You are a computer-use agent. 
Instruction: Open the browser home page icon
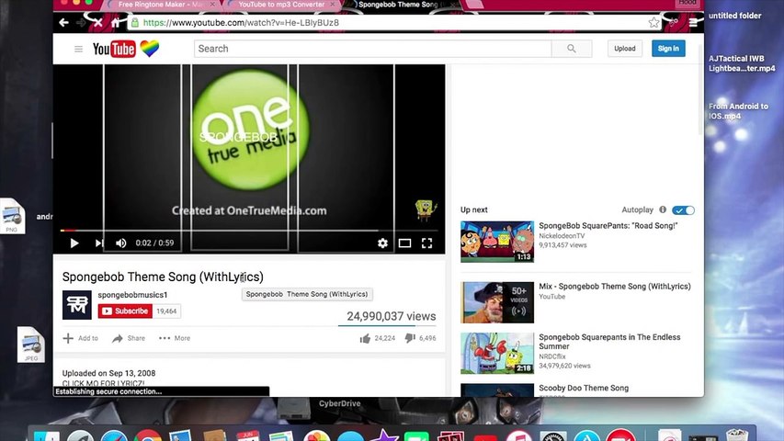(x=116, y=22)
